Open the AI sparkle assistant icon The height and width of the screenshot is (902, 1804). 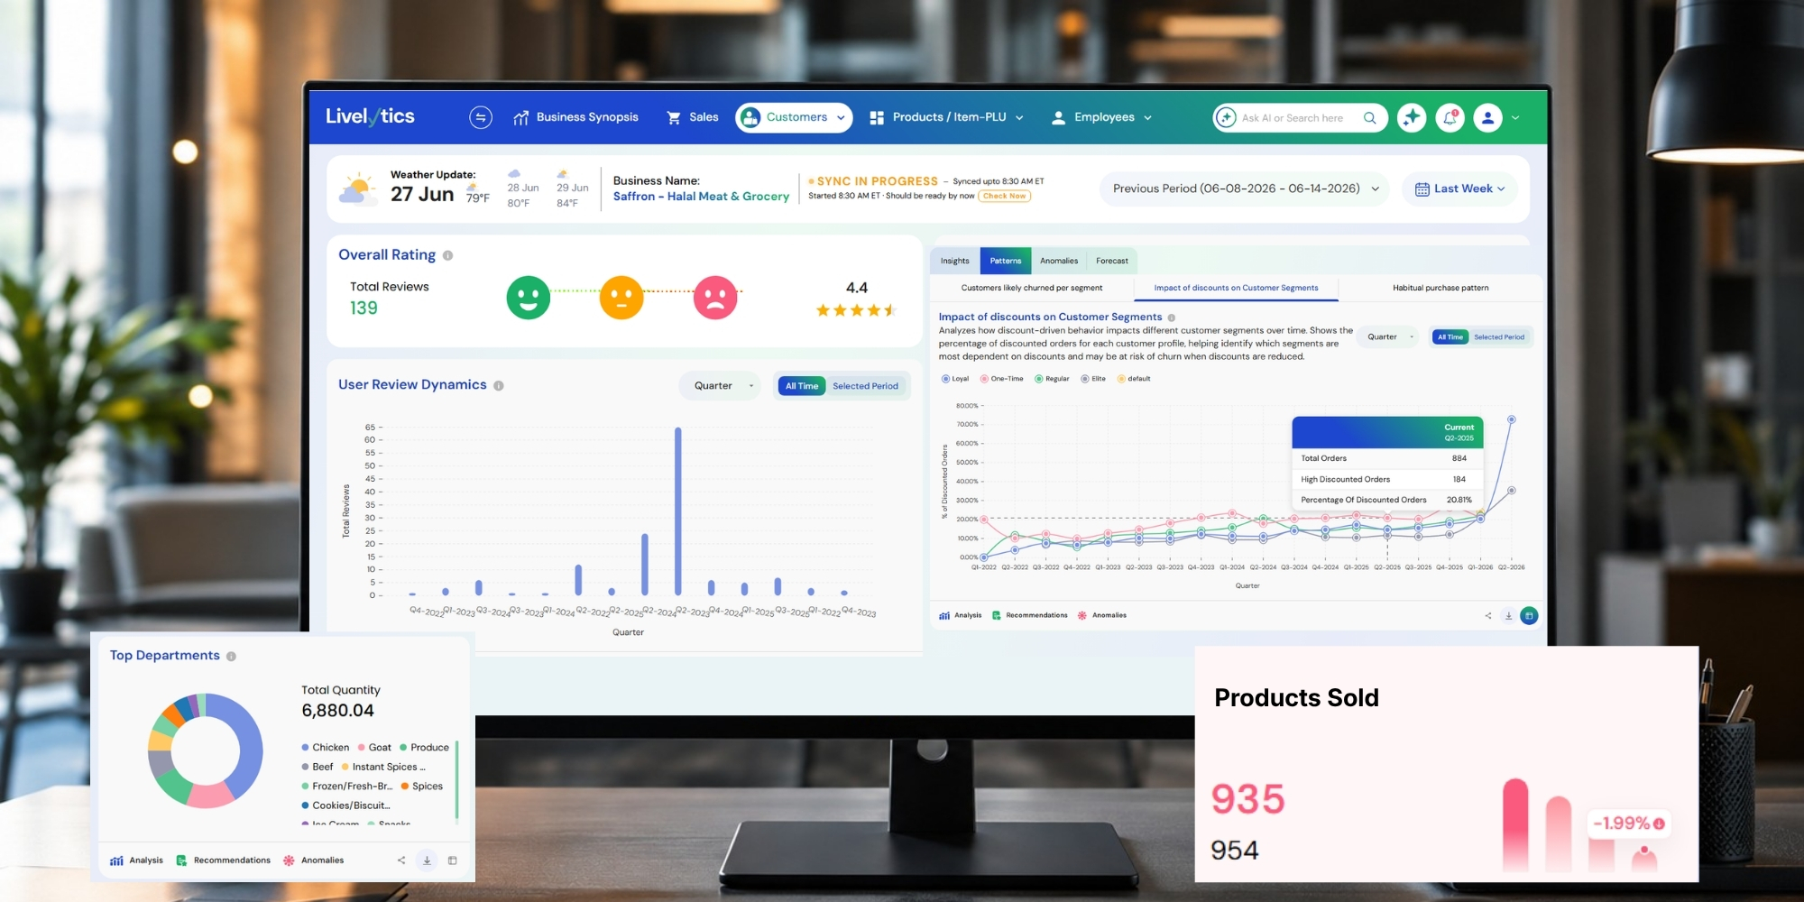pyautogui.click(x=1412, y=117)
